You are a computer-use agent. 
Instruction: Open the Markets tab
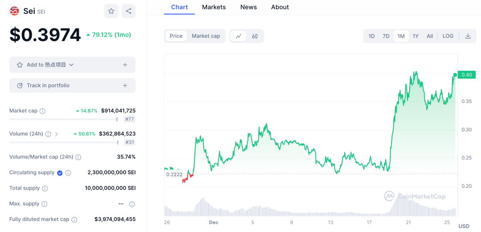214,7
